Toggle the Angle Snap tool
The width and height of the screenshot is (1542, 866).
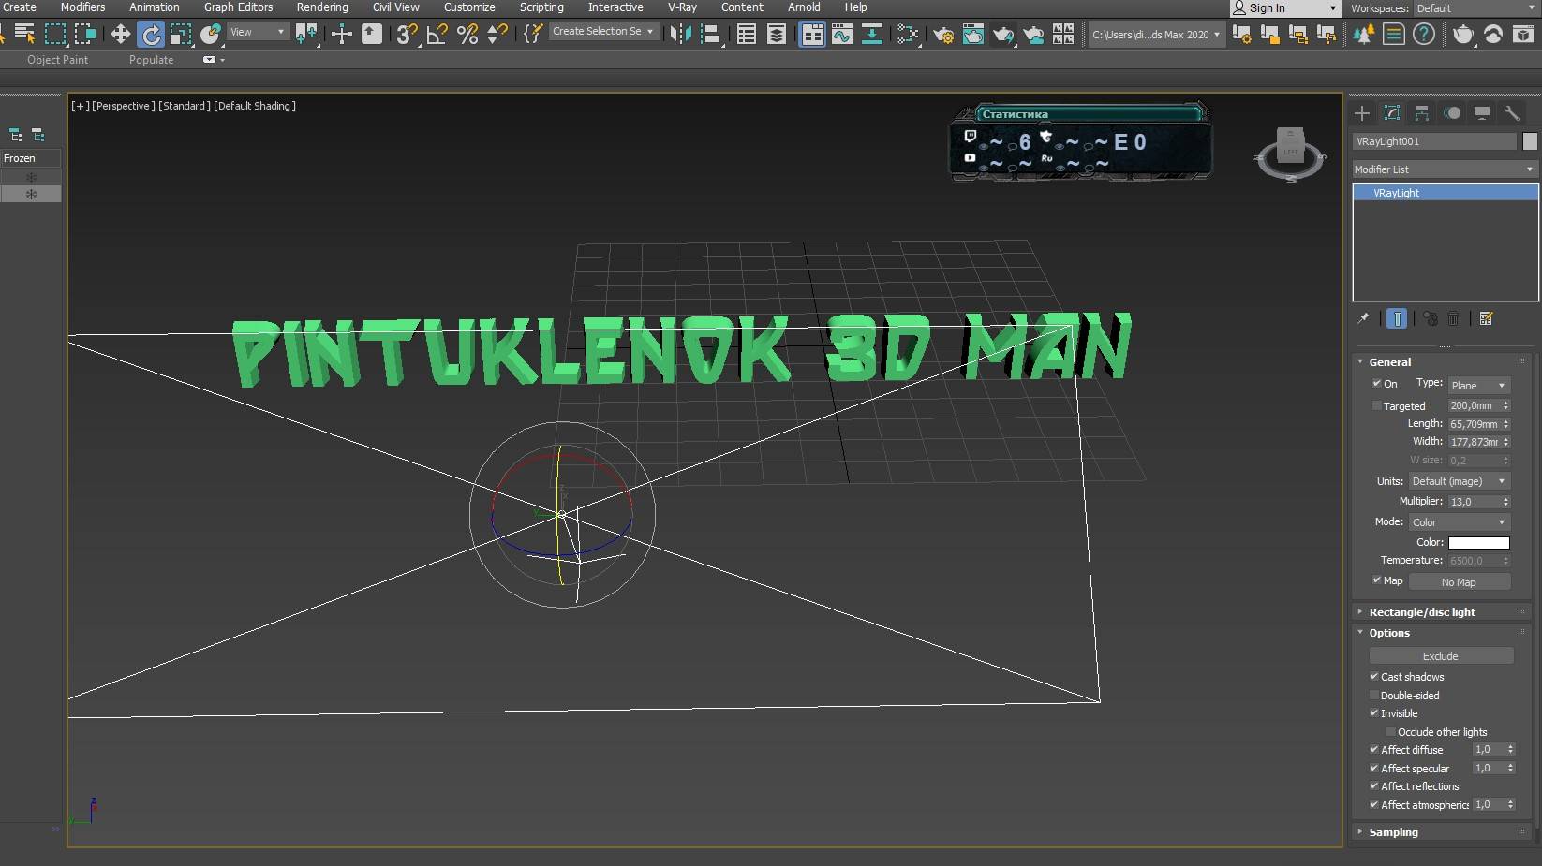437,35
